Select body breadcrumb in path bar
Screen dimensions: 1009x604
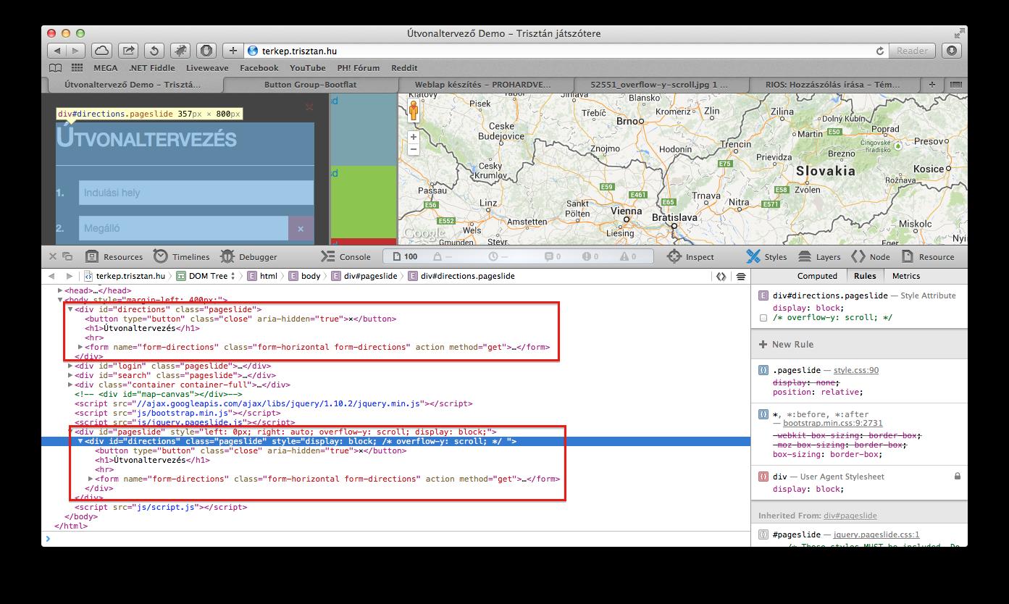306,276
